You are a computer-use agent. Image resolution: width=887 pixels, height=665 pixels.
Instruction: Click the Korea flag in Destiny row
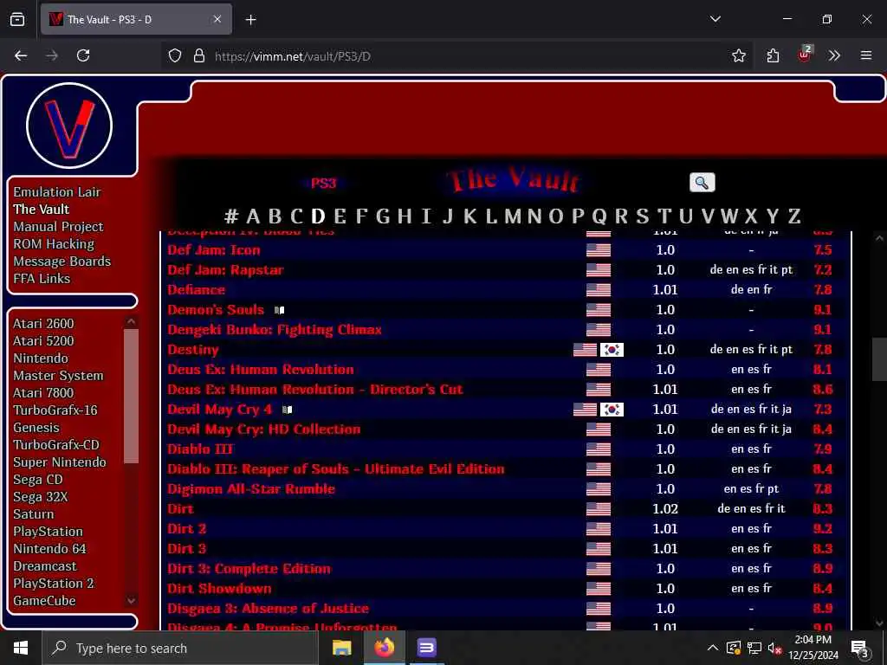click(612, 350)
